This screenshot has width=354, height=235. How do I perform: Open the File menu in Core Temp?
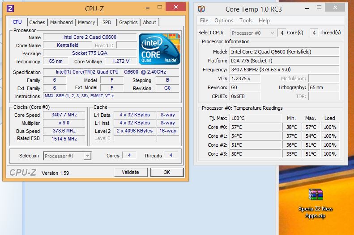click(204, 21)
